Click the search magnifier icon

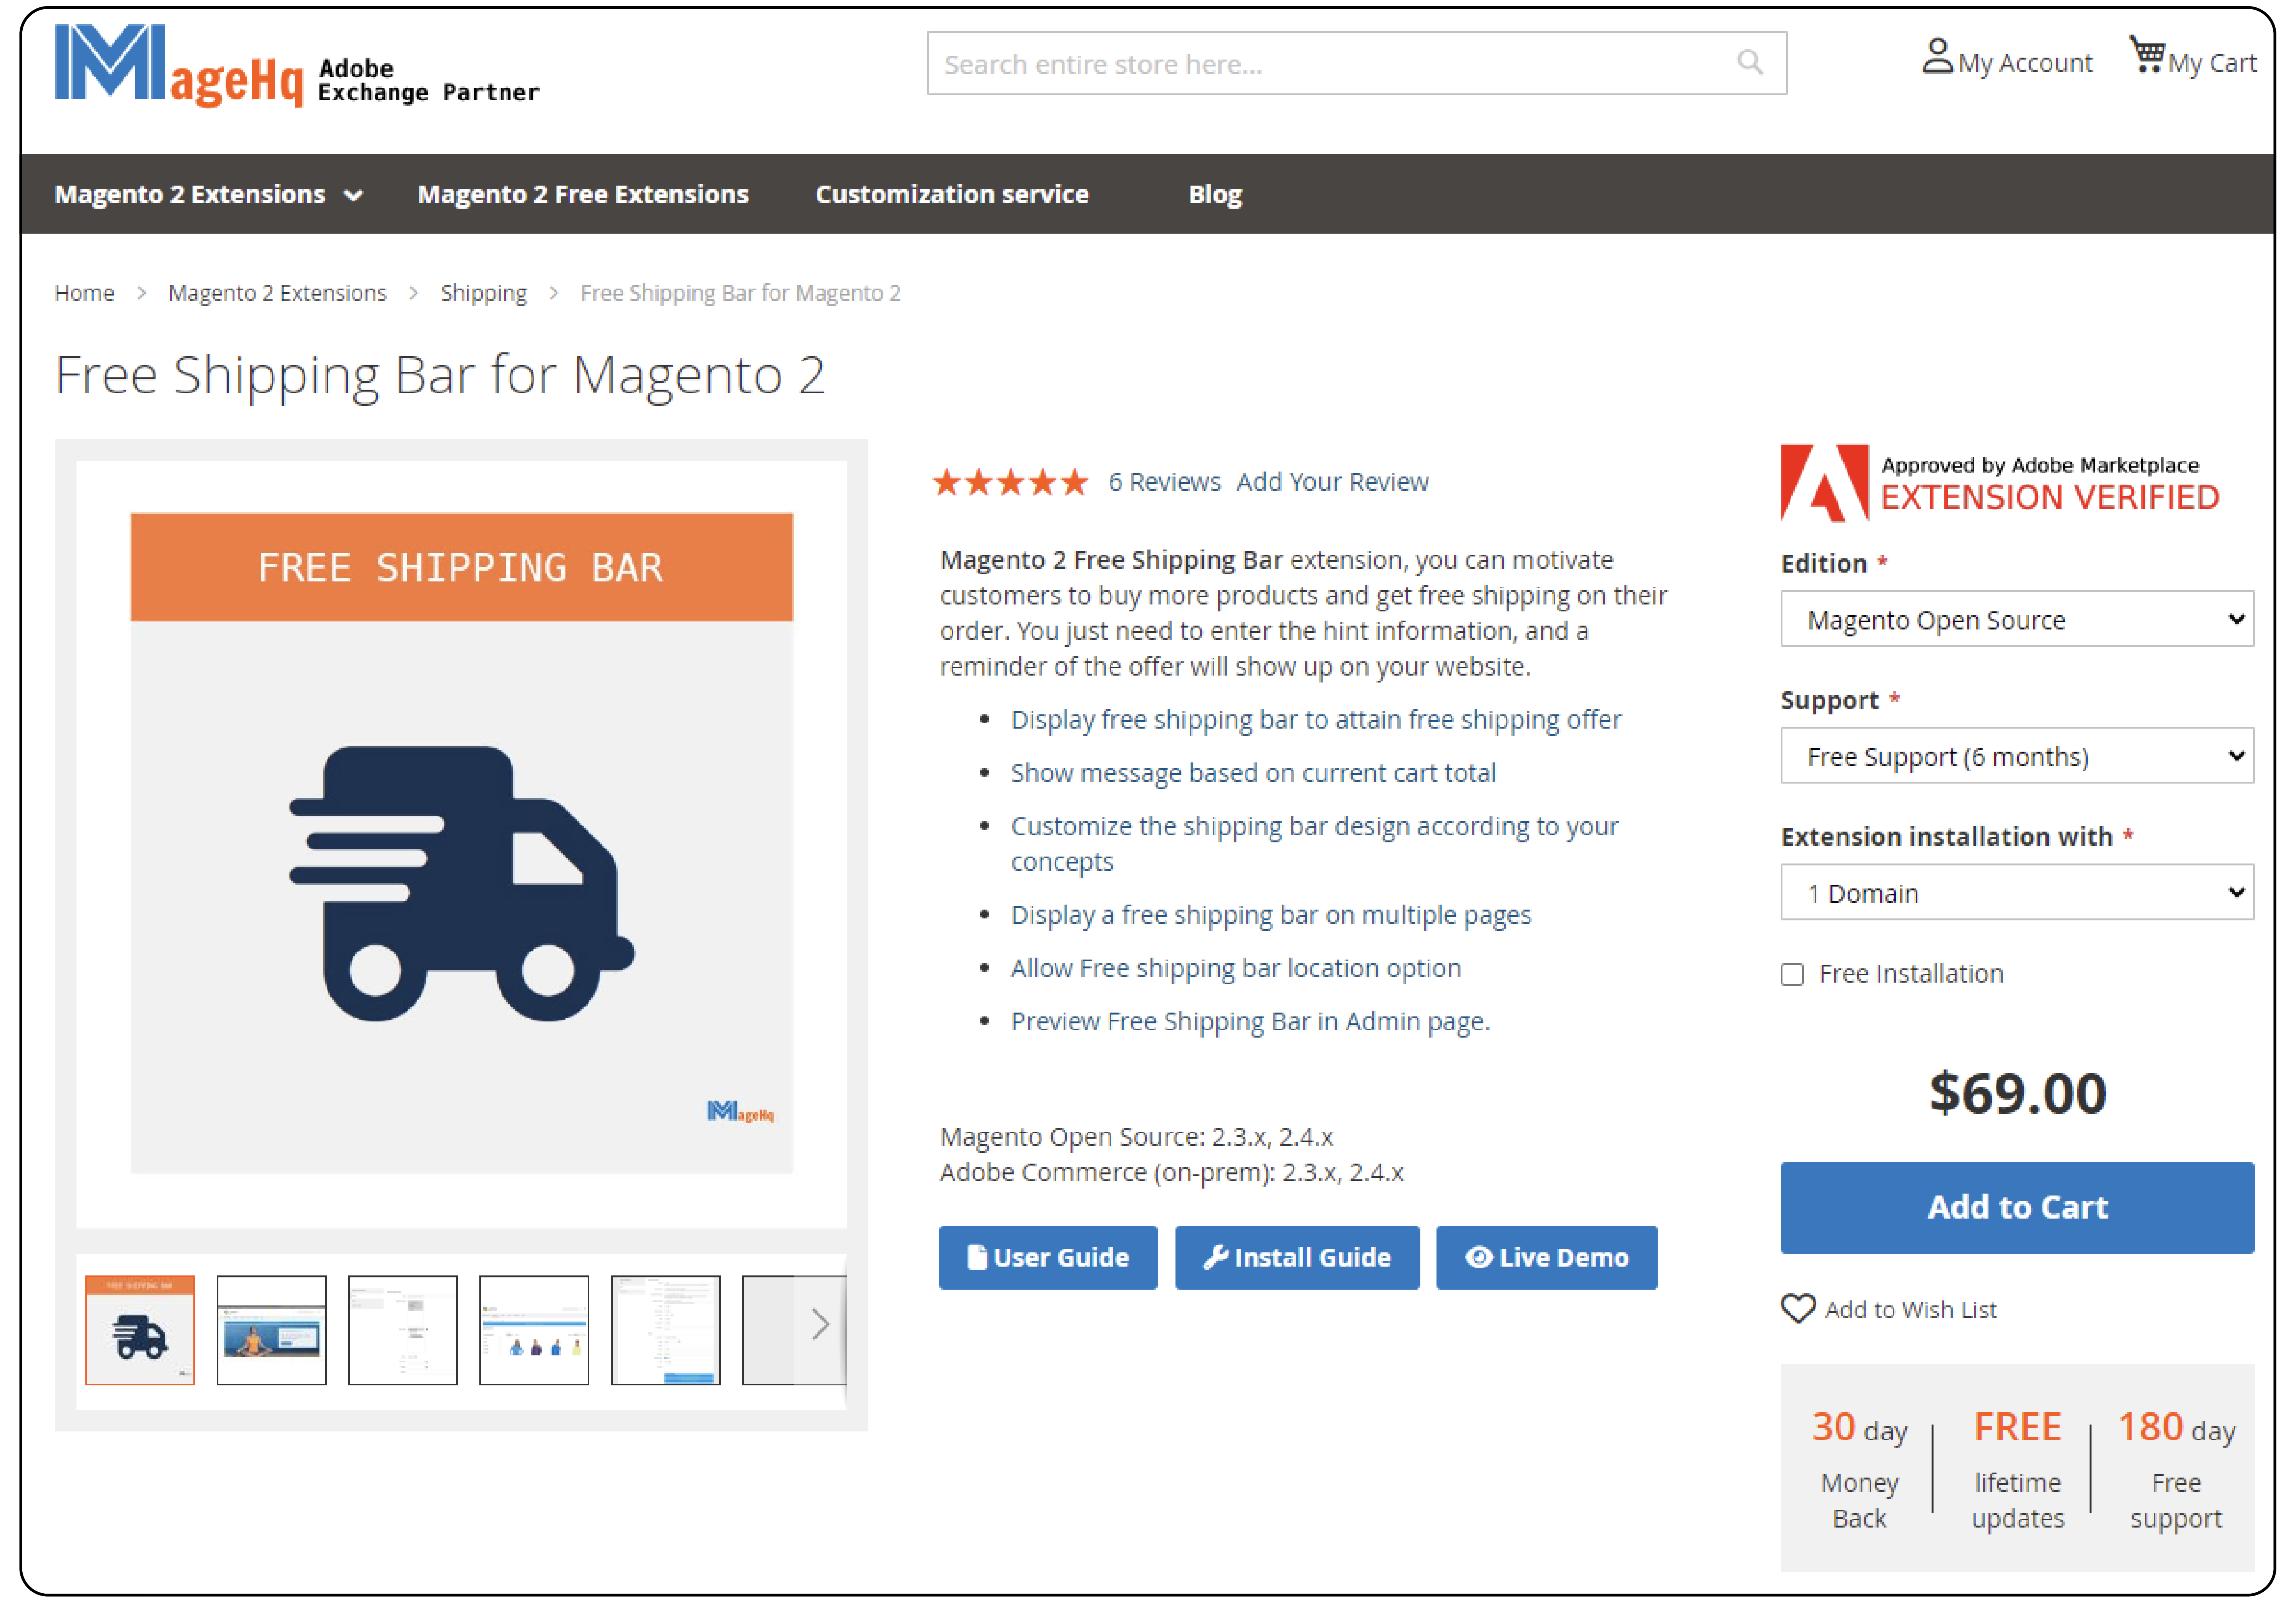coord(1750,62)
